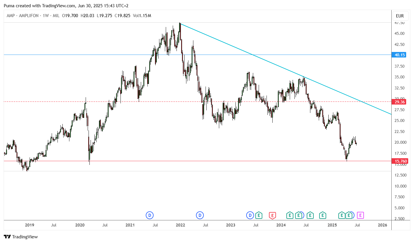Viewport: 414px width, 243px height.
Task: Open the dividend marker in mid-2022
Action: (200, 215)
